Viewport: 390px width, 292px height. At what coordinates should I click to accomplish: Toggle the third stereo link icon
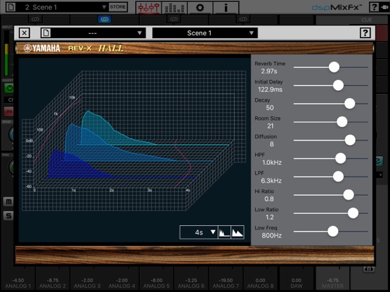(x=174, y=19)
